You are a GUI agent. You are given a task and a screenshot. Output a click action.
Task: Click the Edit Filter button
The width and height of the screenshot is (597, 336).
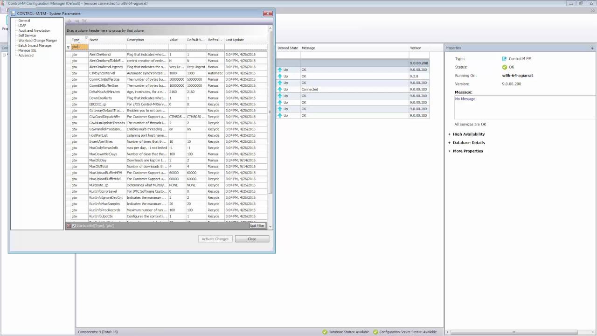click(257, 226)
